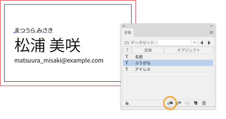Open the データセット dropdown arrow

[194, 43]
